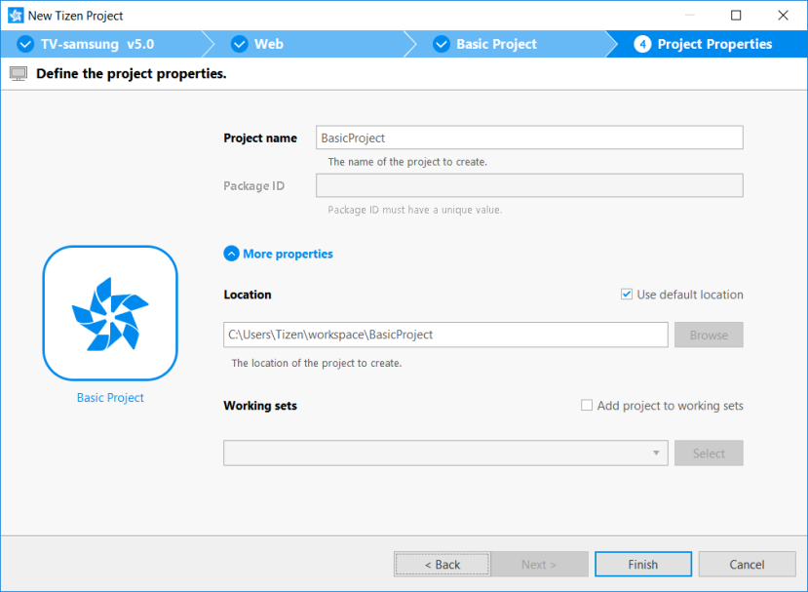The image size is (808, 592).
Task: Collapse the More properties chevron icon
Action: tap(231, 254)
